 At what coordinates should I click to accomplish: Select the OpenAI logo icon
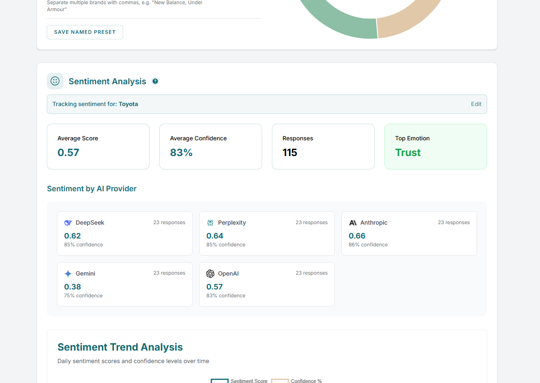point(210,274)
